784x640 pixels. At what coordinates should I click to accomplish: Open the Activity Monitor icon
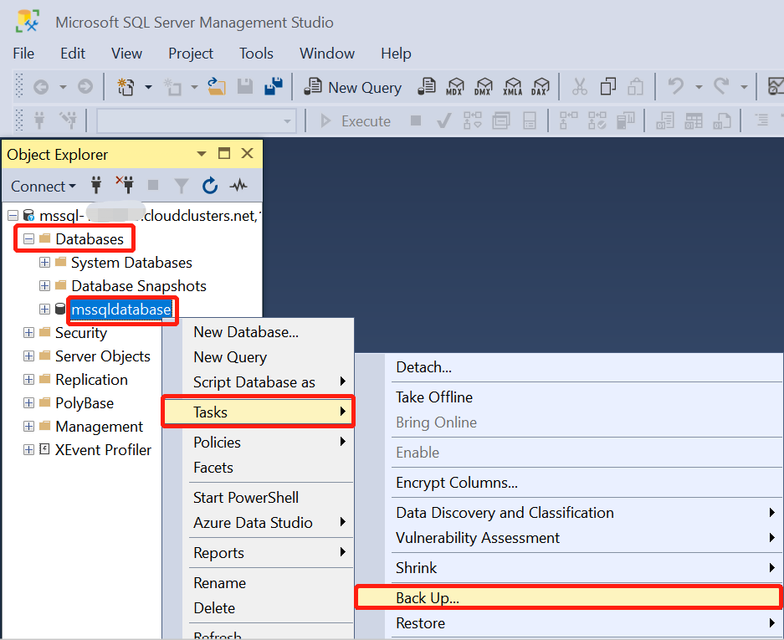click(x=238, y=186)
